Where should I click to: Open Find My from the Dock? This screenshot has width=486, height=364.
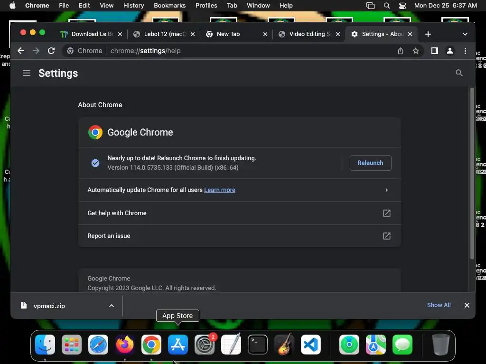349,345
